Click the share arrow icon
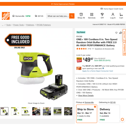 coord(121,33)
